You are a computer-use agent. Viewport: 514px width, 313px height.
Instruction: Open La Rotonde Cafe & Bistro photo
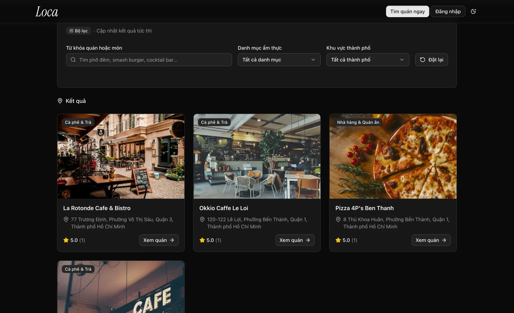[x=121, y=156]
